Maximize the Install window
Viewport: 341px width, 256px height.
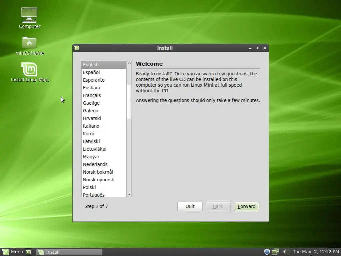pyautogui.click(x=257, y=48)
